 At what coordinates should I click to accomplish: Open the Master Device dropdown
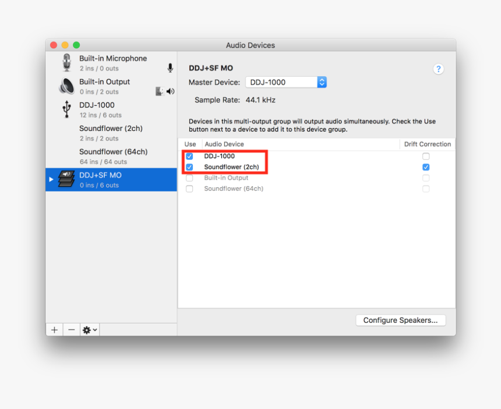286,82
